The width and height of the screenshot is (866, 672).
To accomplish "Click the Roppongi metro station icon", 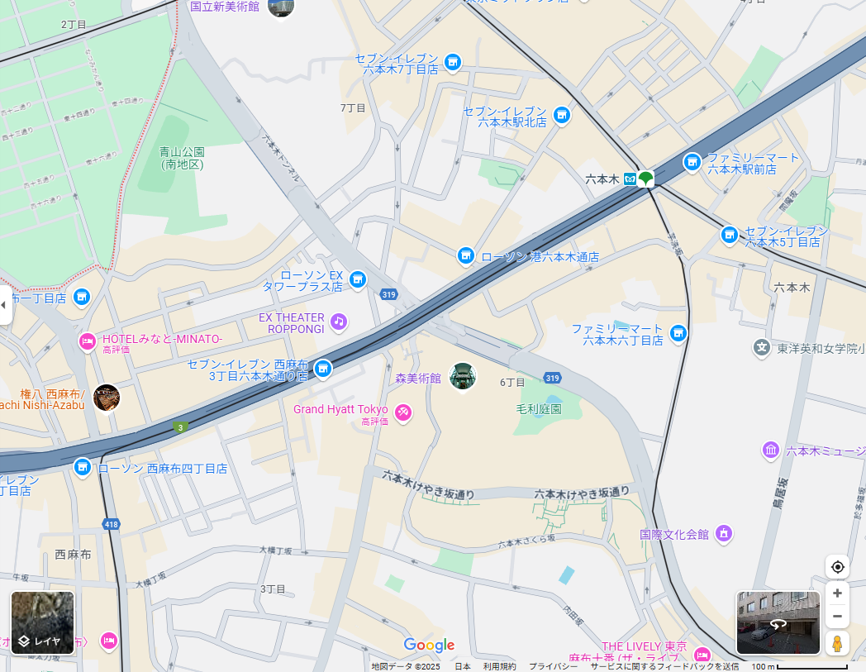I will [x=630, y=179].
